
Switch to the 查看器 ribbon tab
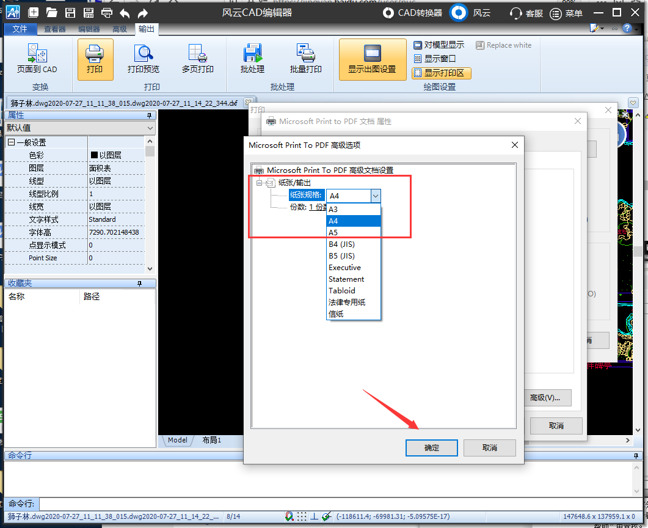[x=55, y=29]
